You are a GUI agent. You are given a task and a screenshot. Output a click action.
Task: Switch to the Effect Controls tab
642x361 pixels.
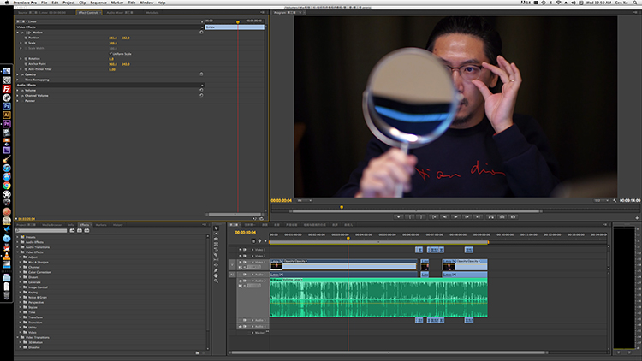(x=88, y=13)
